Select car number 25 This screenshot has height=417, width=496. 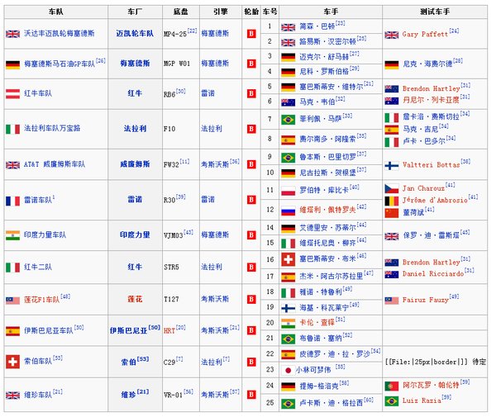269,403
